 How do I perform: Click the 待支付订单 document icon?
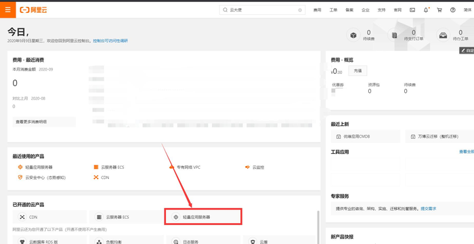pos(395,35)
